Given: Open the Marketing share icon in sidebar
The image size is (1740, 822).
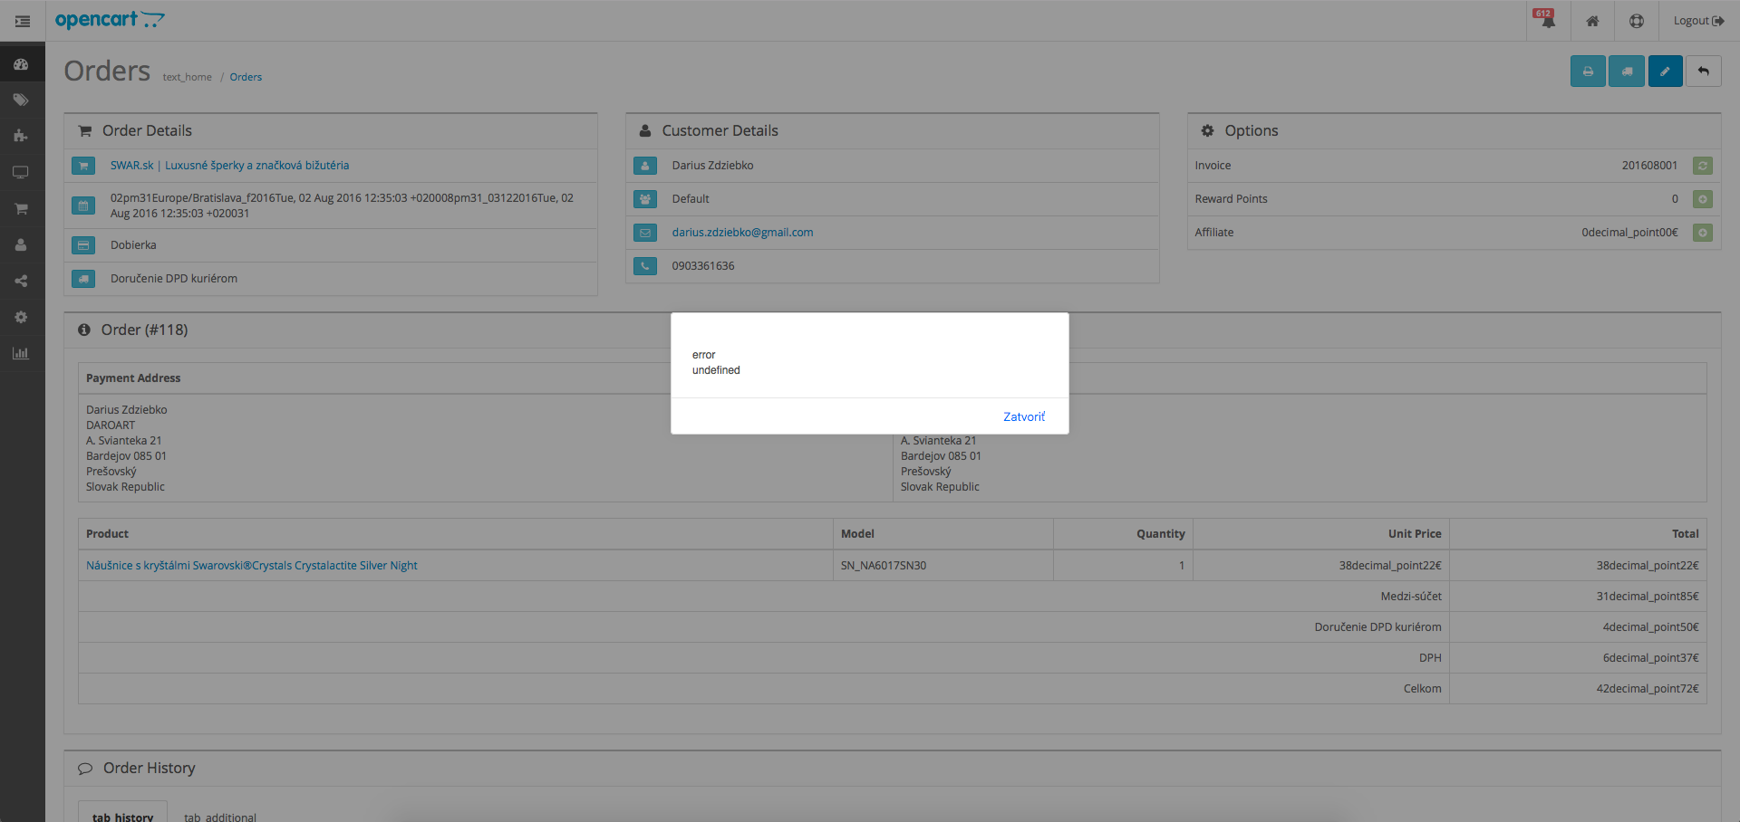Looking at the screenshot, I should 21,281.
